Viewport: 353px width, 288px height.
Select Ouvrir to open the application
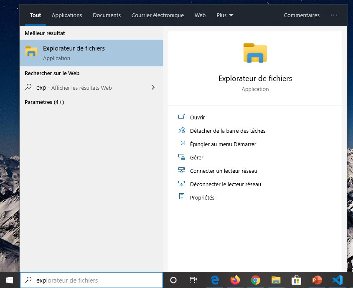point(198,117)
